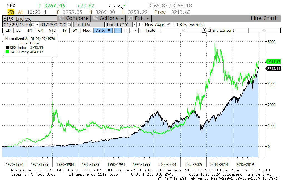Select the 3D range tab
Image resolution: width=283 pixels, height=185 pixels.
[19, 30]
